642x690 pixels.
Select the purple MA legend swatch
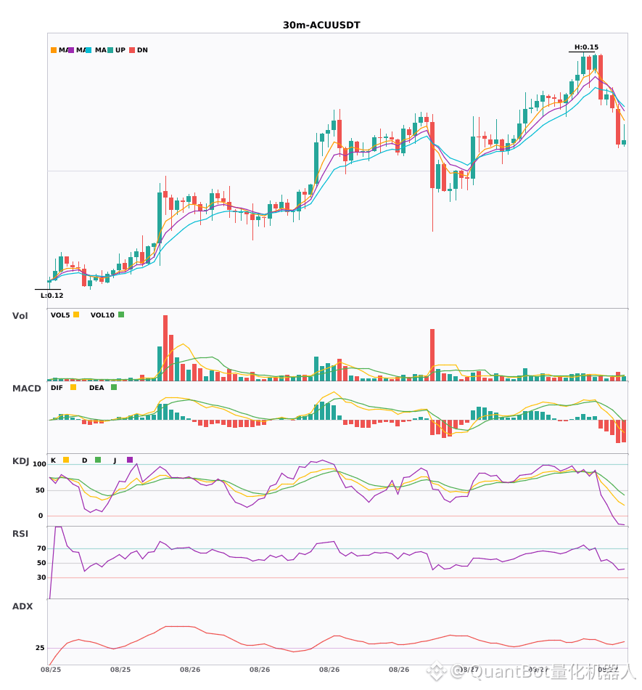(x=71, y=50)
